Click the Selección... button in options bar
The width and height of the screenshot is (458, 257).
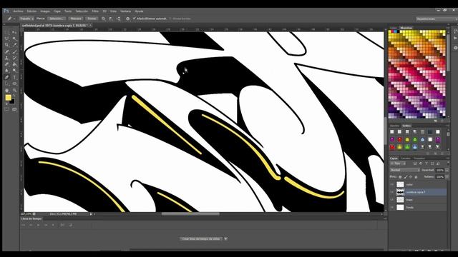point(56,19)
